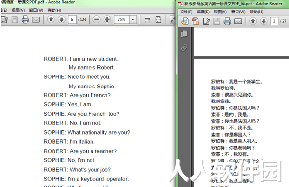Print the document in left window
The width and height of the screenshot is (289, 187).
point(25,20)
